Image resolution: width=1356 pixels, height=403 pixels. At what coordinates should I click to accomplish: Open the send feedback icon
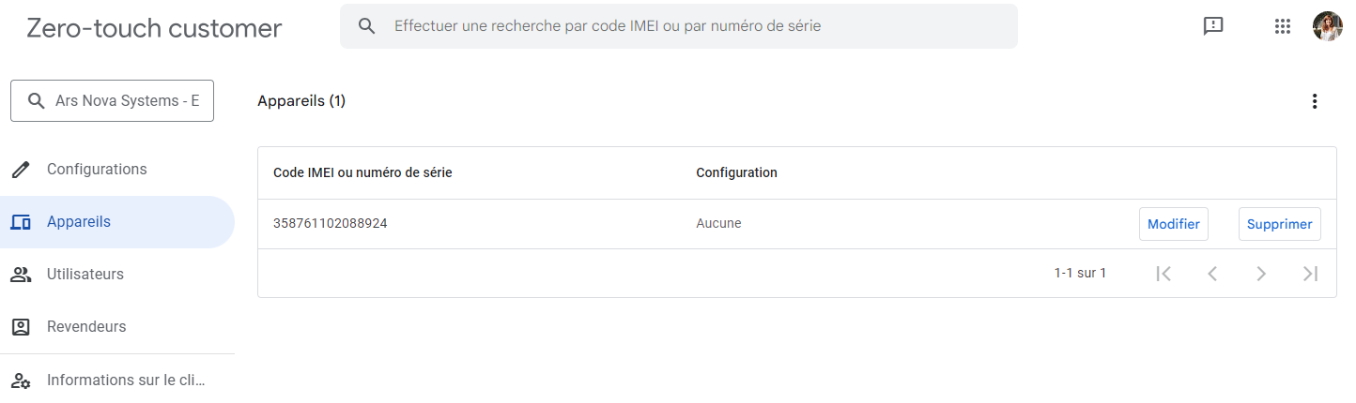(x=1213, y=26)
